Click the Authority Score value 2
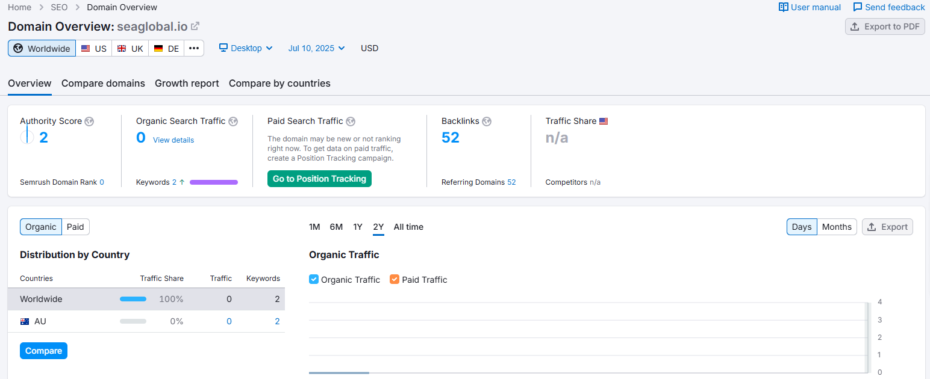The height and width of the screenshot is (379, 930). pos(43,138)
